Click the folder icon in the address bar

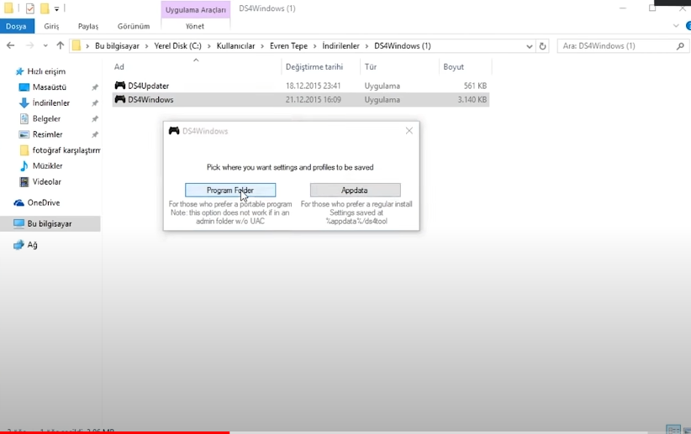(x=76, y=46)
